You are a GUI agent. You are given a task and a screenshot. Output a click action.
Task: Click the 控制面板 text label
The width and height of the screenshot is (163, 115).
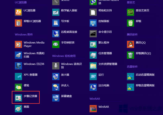point(104,21)
